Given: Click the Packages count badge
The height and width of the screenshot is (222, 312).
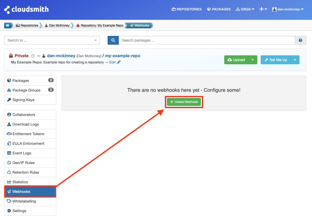Looking at the screenshot, I should [x=51, y=80].
